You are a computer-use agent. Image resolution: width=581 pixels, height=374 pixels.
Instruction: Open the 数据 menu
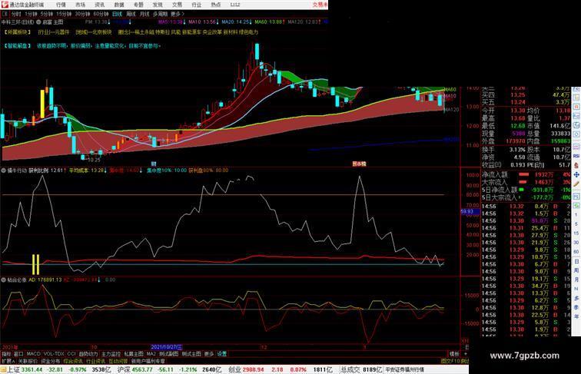click(x=119, y=5)
